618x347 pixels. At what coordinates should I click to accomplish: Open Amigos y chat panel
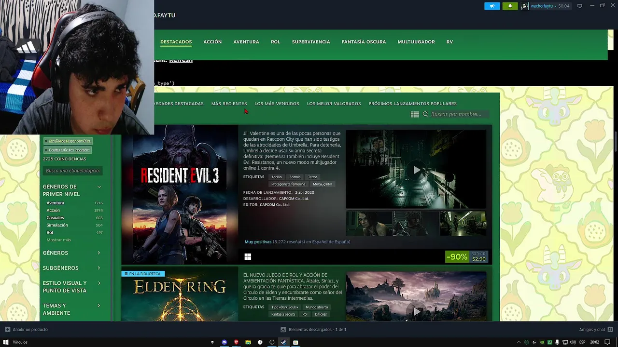click(595, 330)
